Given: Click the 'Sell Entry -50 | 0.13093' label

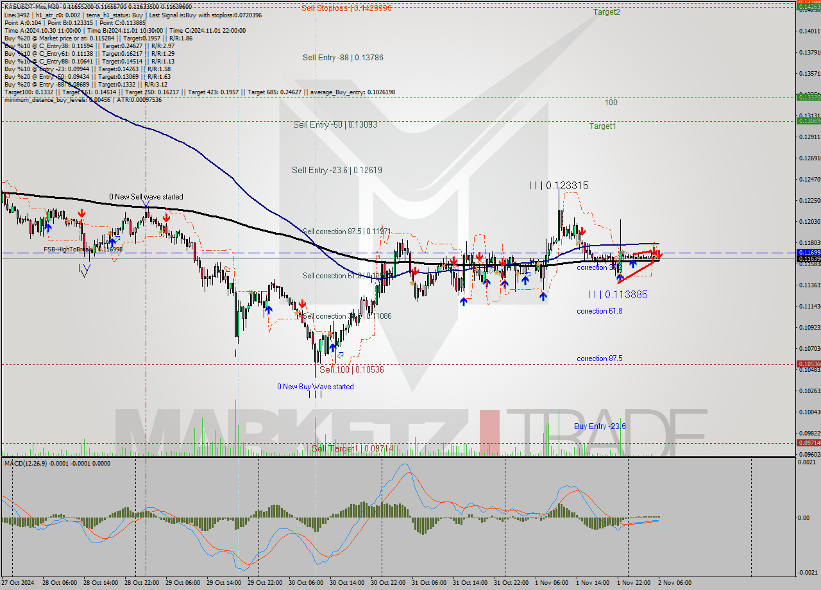Looking at the screenshot, I should 335,124.
